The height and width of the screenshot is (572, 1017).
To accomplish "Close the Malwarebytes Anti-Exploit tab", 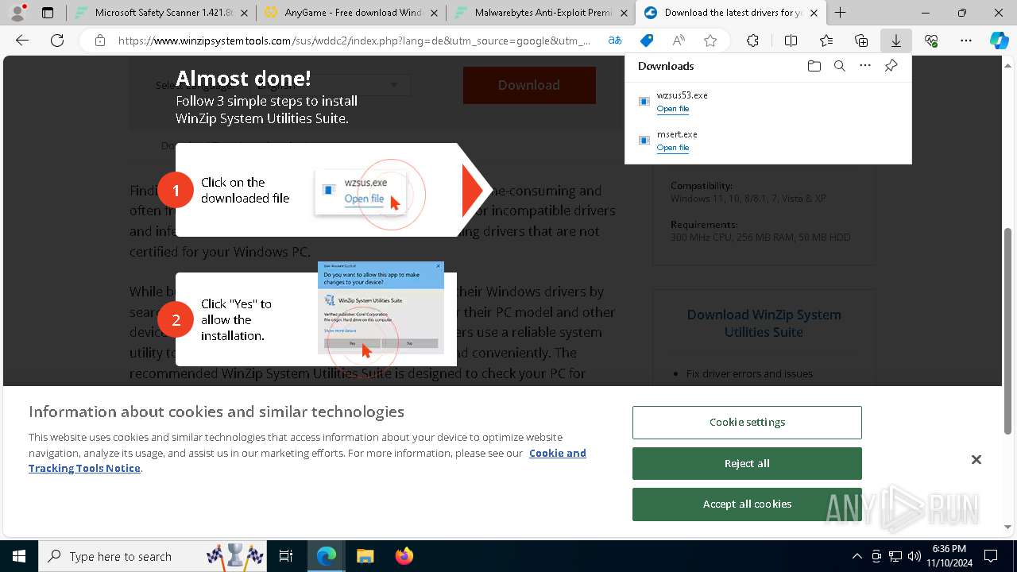I will point(625,13).
